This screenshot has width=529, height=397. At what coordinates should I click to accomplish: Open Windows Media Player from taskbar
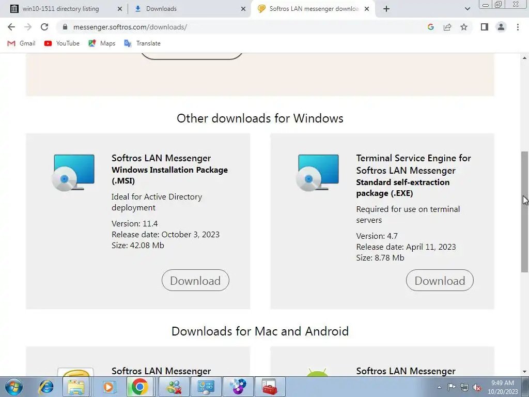(108, 387)
